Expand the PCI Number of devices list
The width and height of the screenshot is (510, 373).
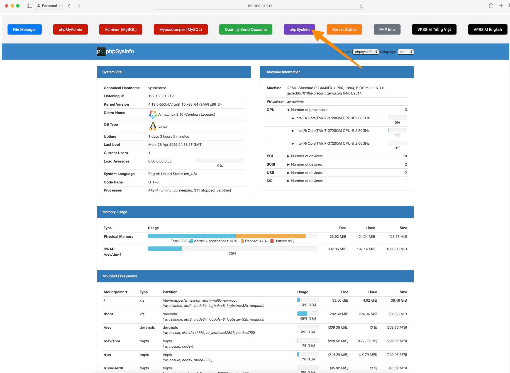(x=289, y=156)
